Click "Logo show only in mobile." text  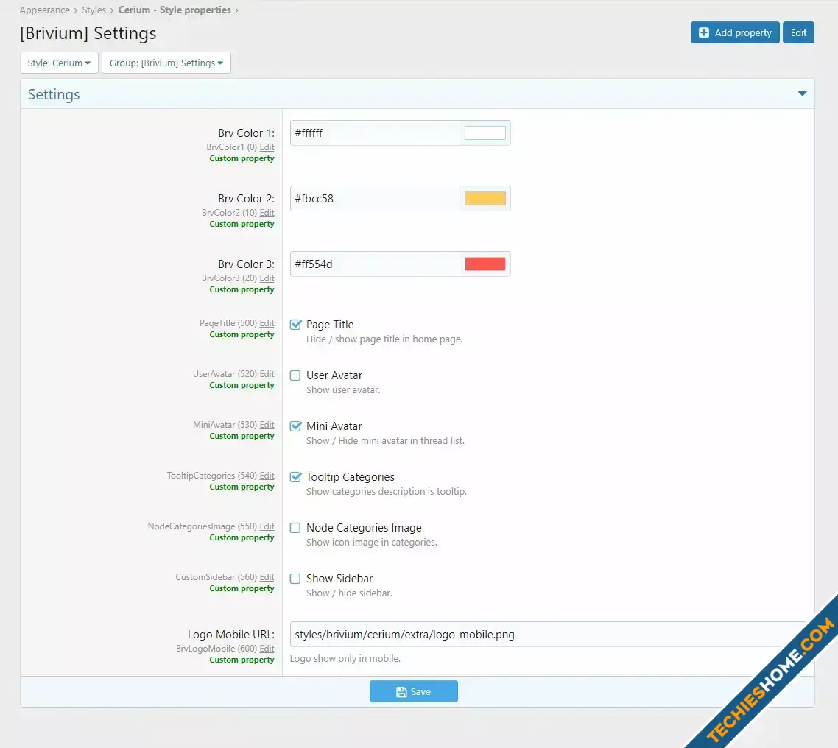(345, 659)
